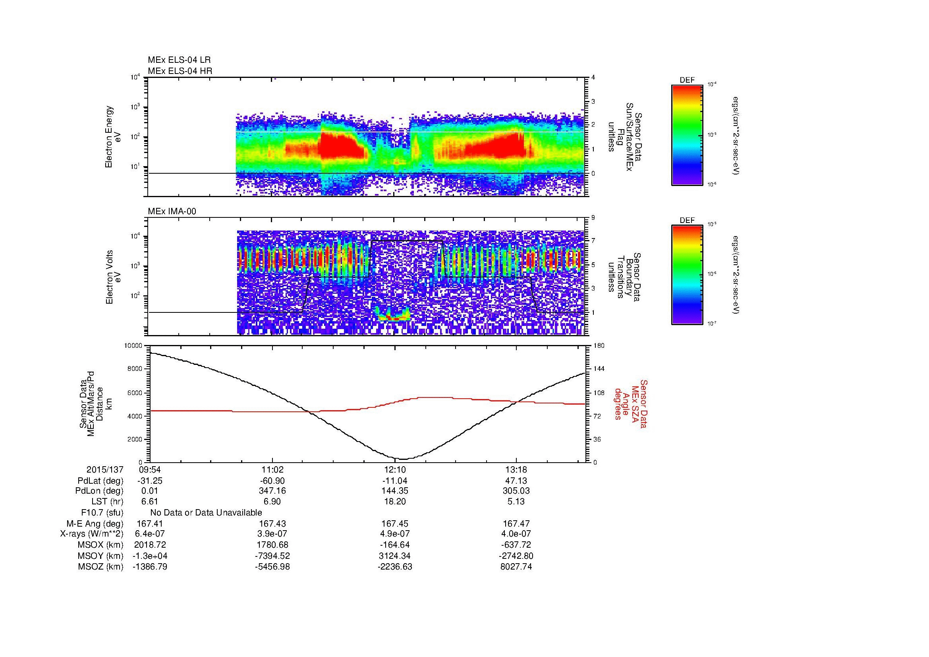Viewport: 929px width, 657px height.
Task: Select the 'PdLat (deg)' row label
Action: tap(100, 481)
